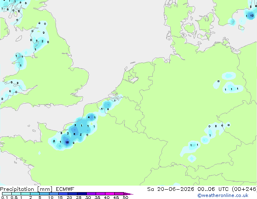Click the '18' precipitation value over France
This screenshot has width=257, height=199.
click(67, 143)
